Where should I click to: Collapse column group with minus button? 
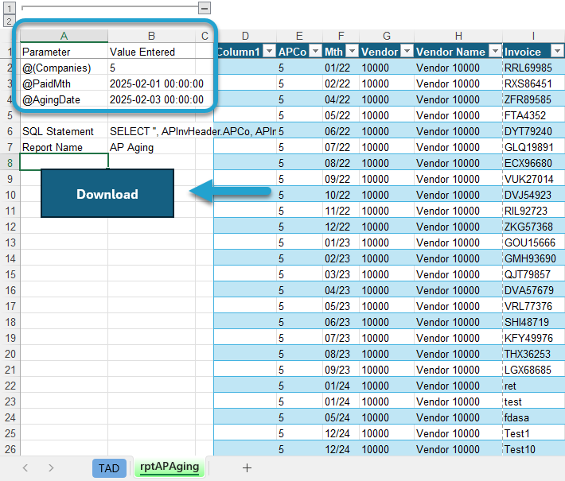pyautogui.click(x=205, y=8)
